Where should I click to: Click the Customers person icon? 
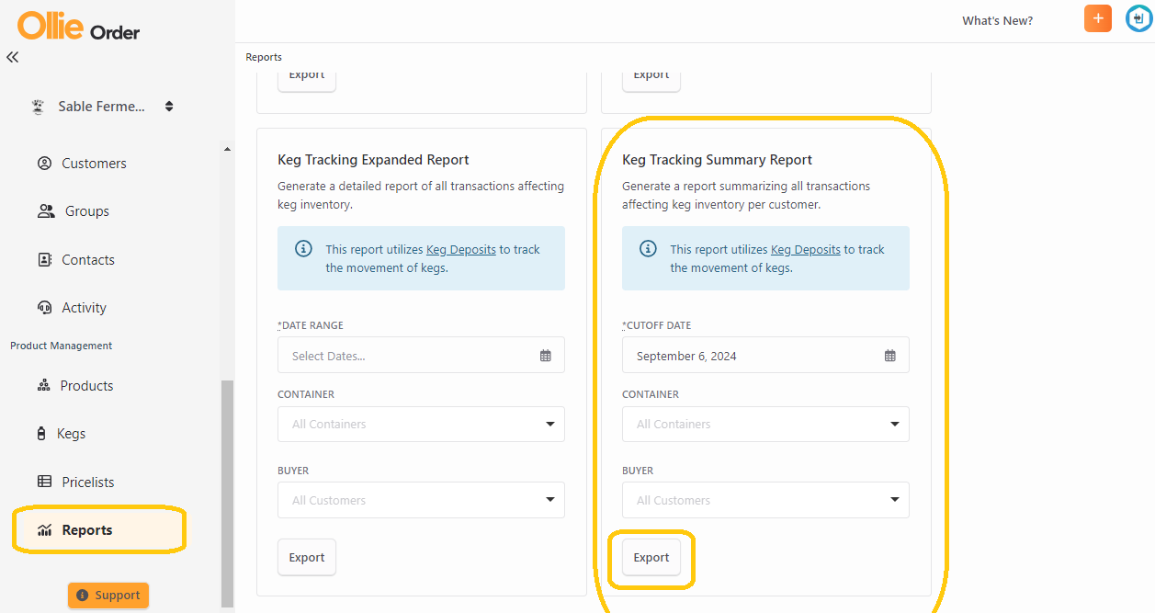[44, 164]
